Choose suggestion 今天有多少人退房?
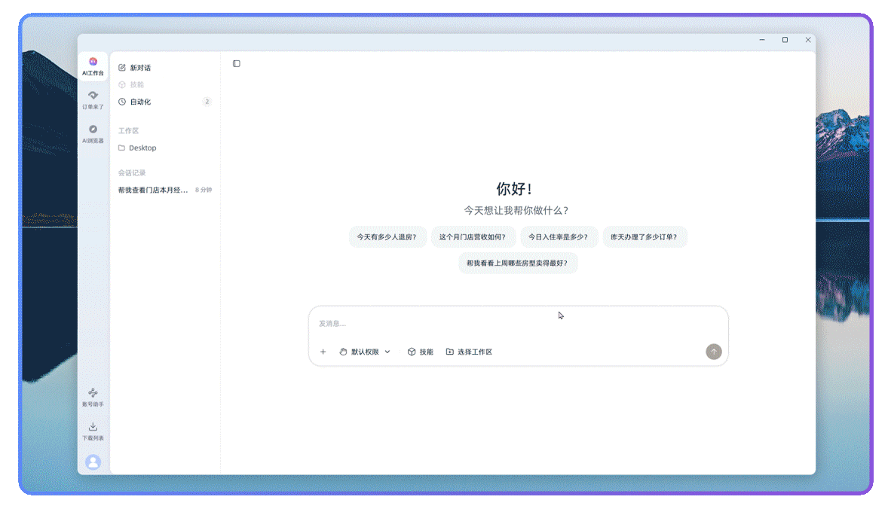Screen dimensions: 891x512 (387, 236)
